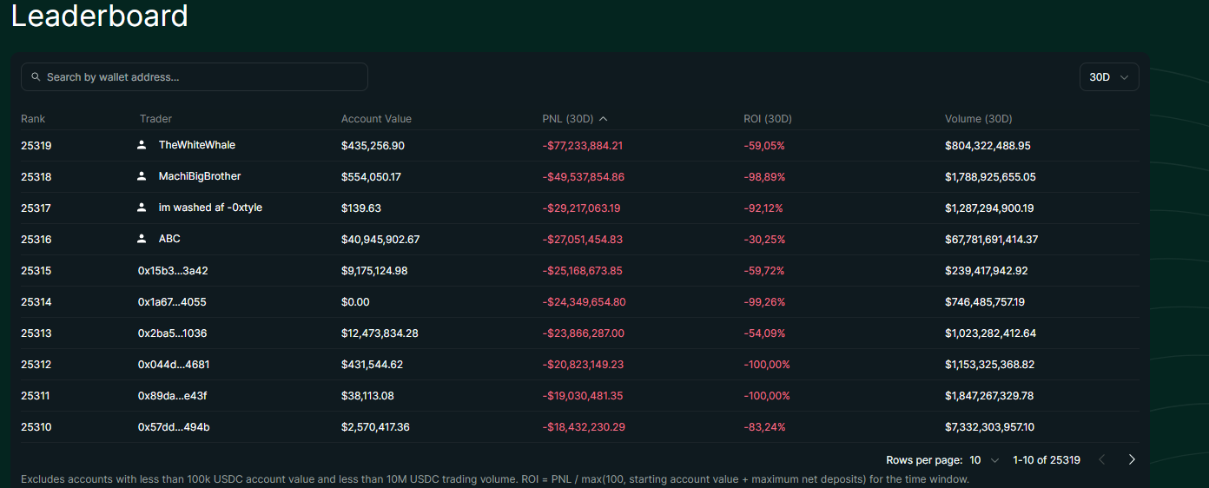Click PNL value -$25,168,673.85
Image resolution: width=1209 pixels, height=488 pixels.
(x=583, y=271)
